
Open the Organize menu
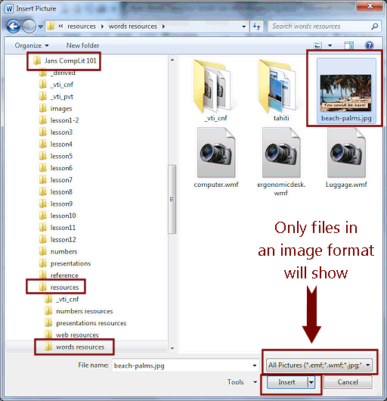[x=32, y=45]
